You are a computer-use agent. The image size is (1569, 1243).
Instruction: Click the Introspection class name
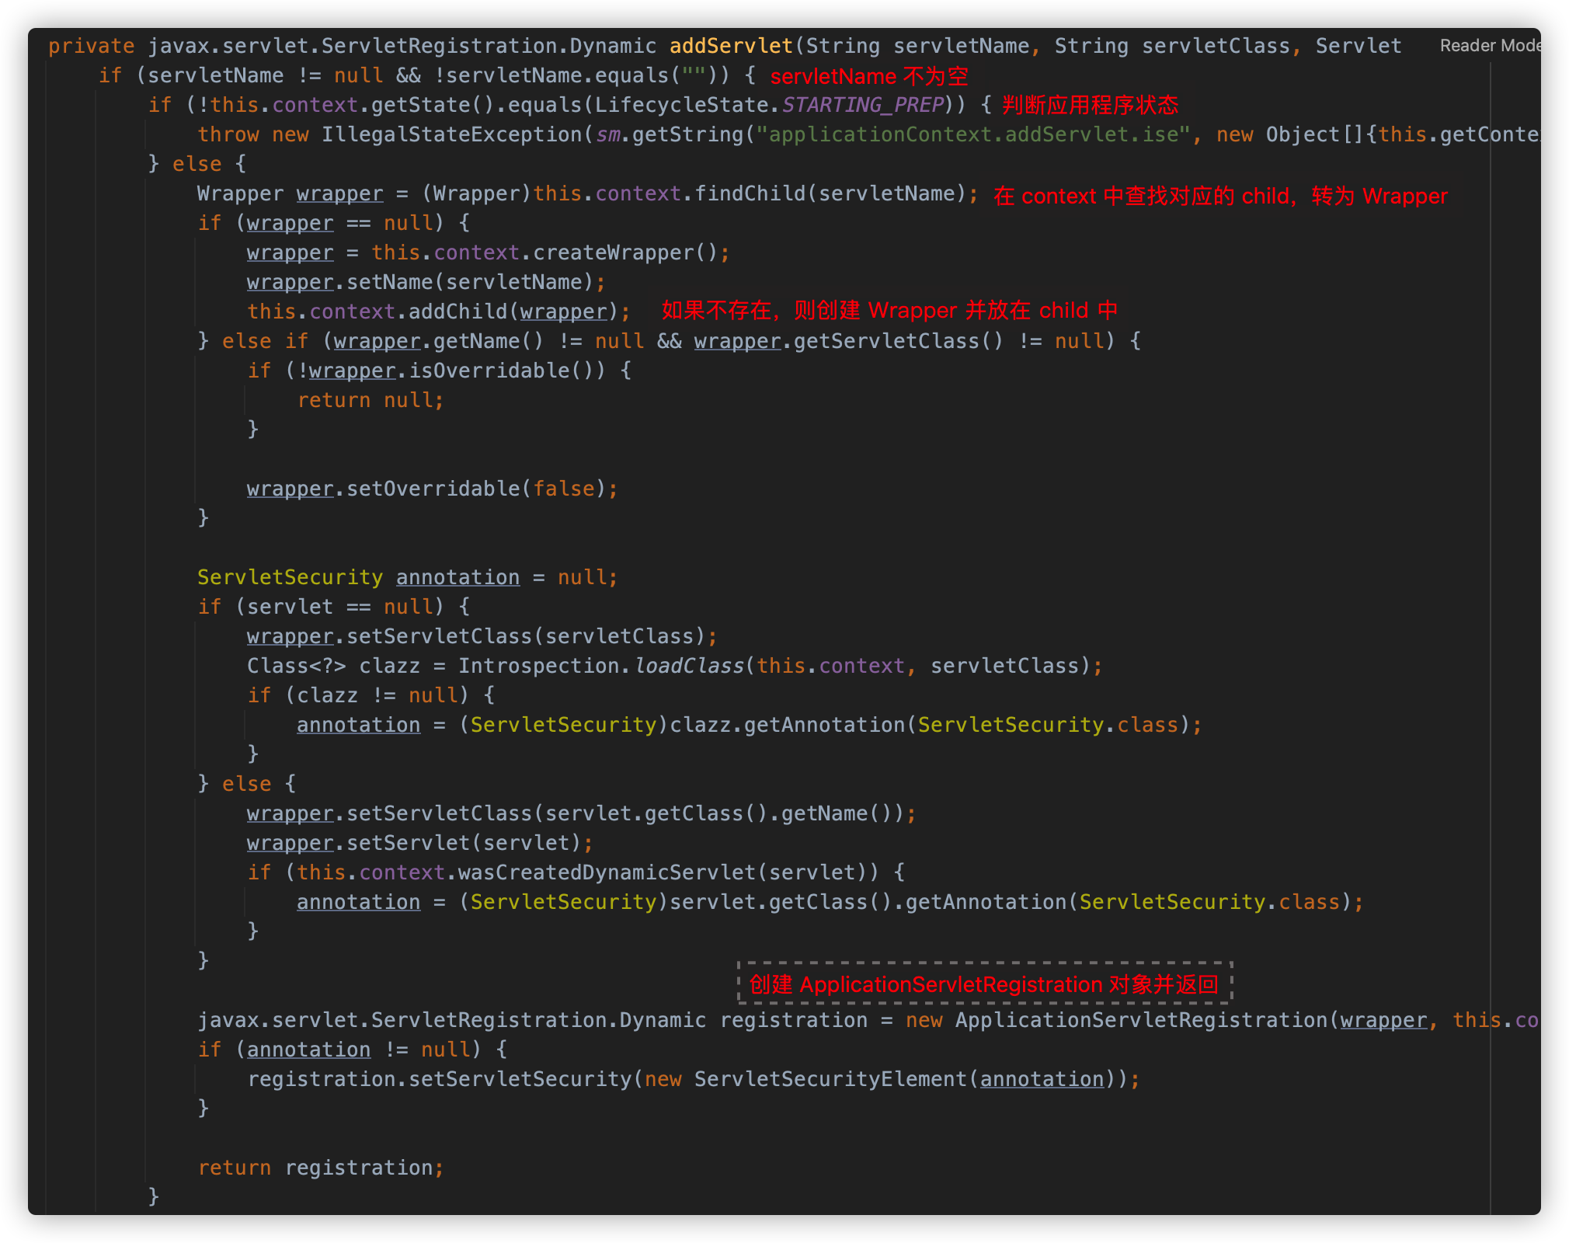click(538, 666)
